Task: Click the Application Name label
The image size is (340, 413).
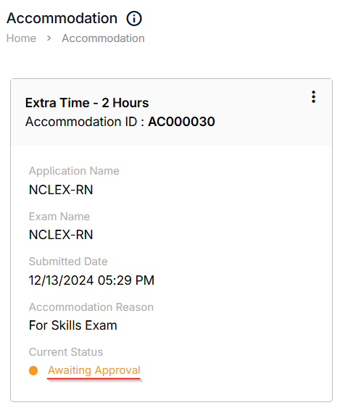Action: click(x=74, y=171)
